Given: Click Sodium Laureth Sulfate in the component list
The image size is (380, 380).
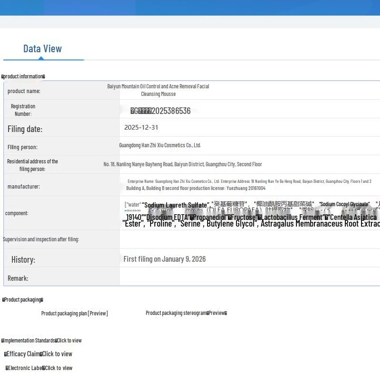Looking at the screenshot, I should (x=176, y=205).
